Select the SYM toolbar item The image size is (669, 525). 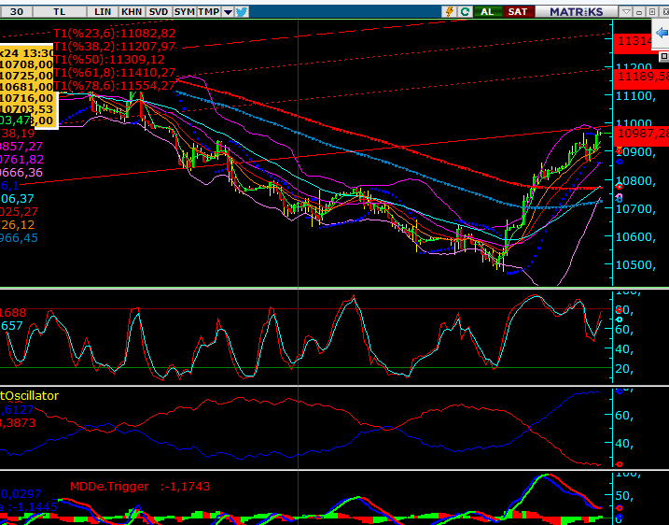pyautogui.click(x=185, y=11)
